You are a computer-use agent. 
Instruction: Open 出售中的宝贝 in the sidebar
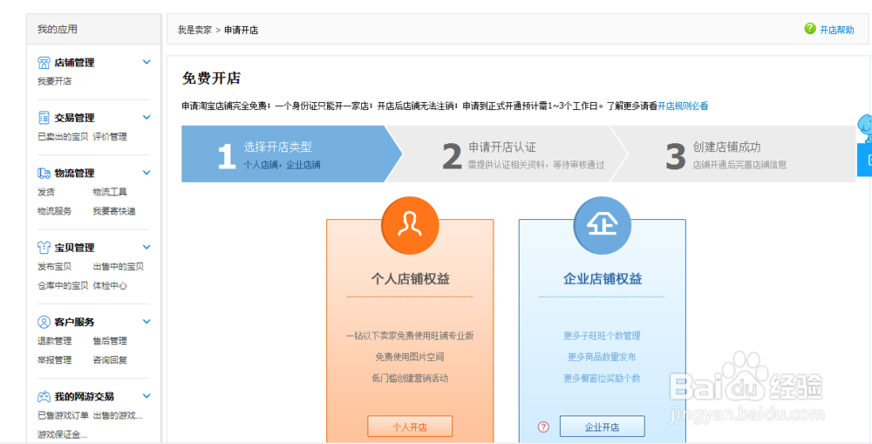coord(118,267)
